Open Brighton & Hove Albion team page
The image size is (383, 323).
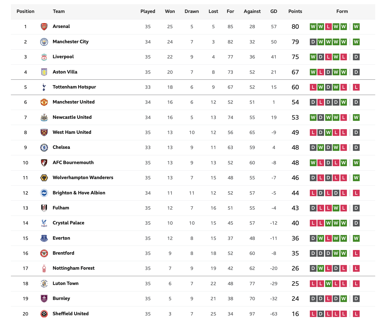79,193
